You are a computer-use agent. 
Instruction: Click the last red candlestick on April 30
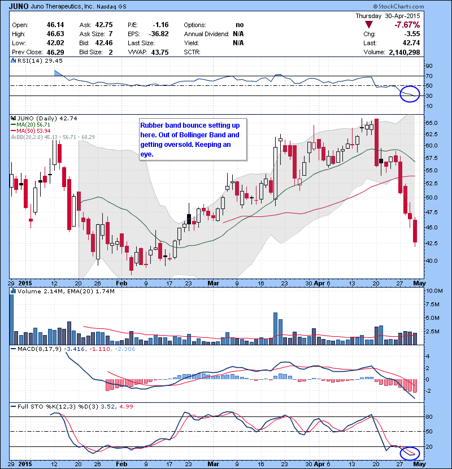click(x=415, y=231)
